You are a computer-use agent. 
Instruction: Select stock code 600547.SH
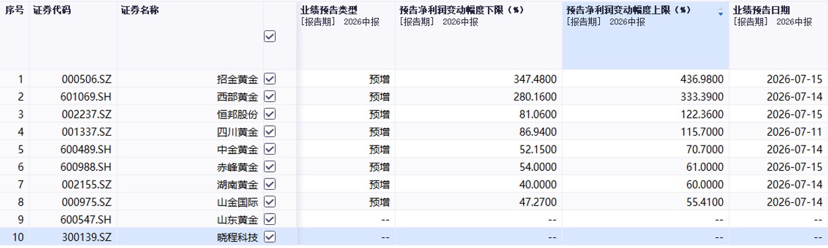[87, 219]
